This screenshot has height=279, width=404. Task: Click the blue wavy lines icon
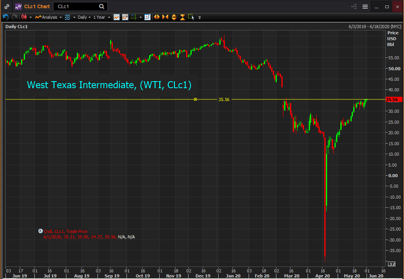68,17
